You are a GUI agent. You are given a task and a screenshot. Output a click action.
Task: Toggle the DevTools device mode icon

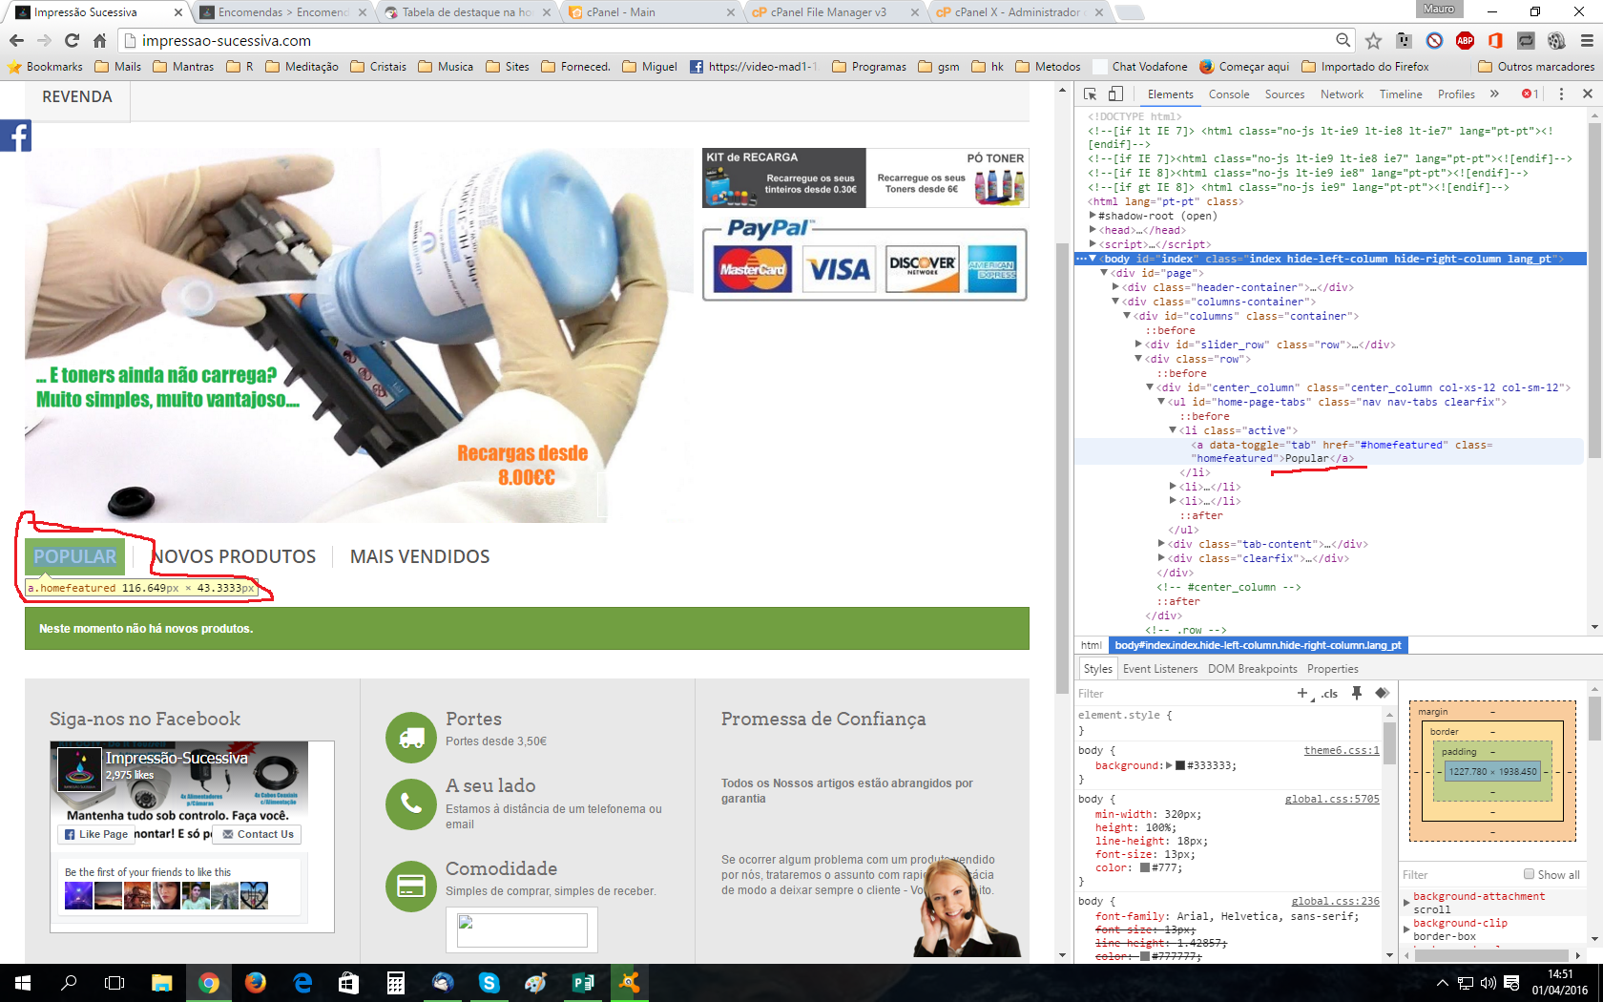(1115, 94)
